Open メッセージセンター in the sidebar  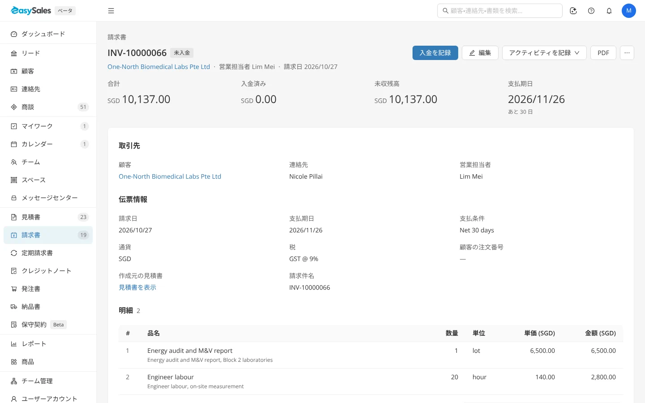point(48,198)
